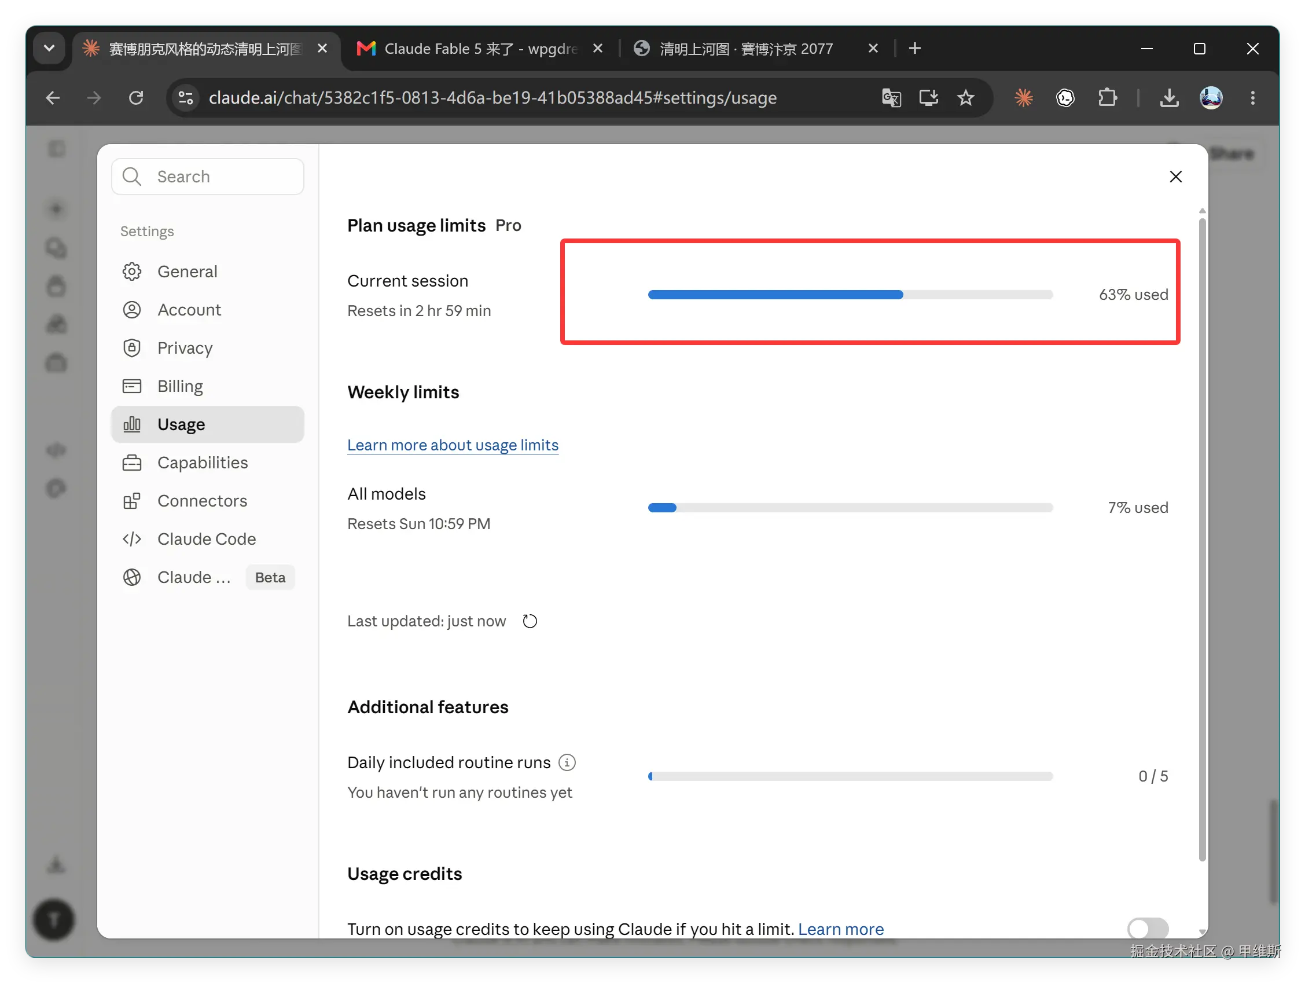Screen dimensions: 1305x983
Task: Open the browser Downloads icon
Action: tap(1170, 98)
